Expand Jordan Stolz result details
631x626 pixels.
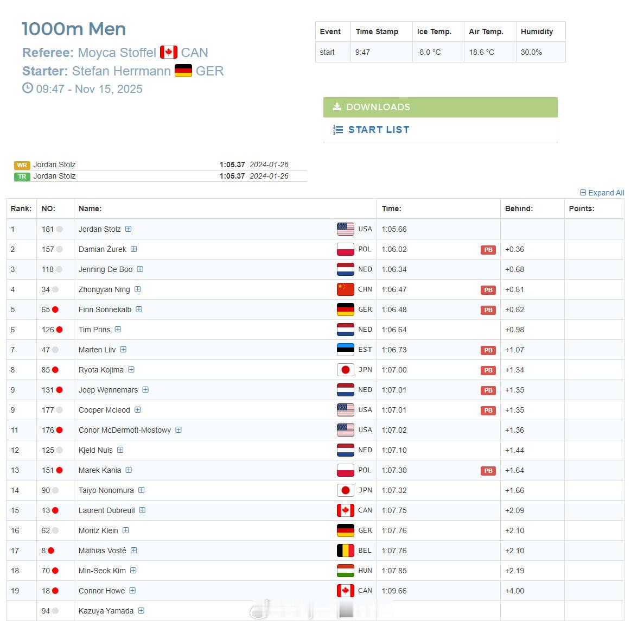pyautogui.click(x=129, y=229)
